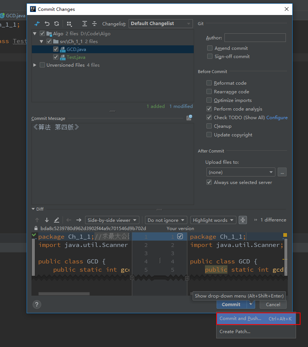Click the collapse unchanged fragments icon
Screen dimensions: 308x347
pyautogui.click(x=243, y=220)
